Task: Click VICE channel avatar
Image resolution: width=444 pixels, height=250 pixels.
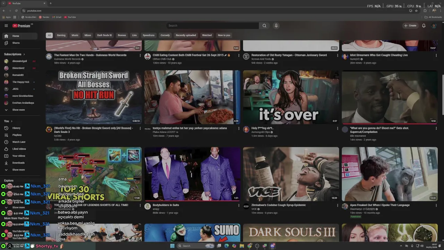Action: [246, 206]
